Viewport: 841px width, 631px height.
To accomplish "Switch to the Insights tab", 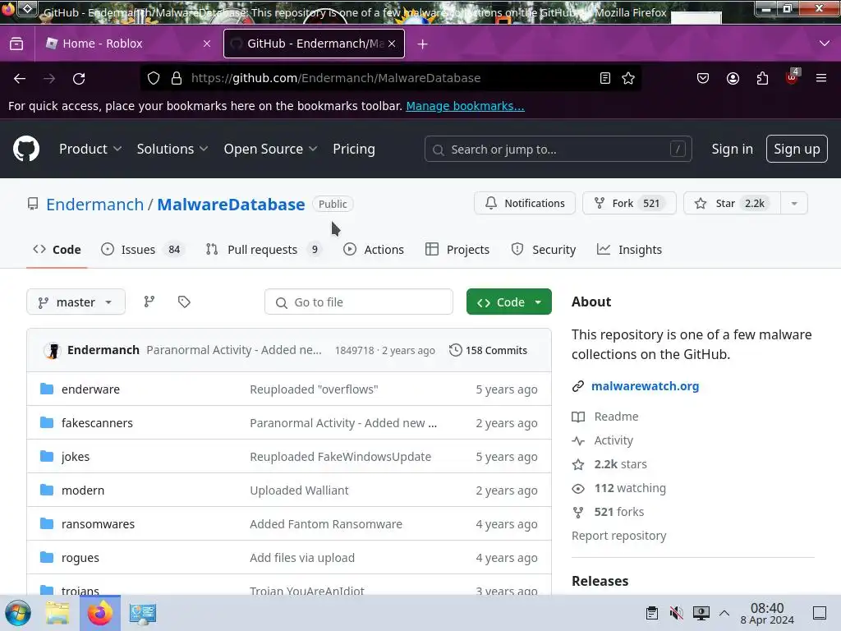I will (x=629, y=250).
